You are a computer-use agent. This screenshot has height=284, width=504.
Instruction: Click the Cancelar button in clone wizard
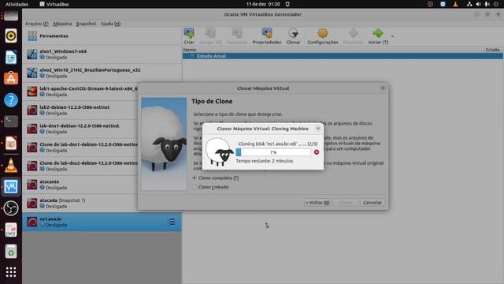click(372, 203)
